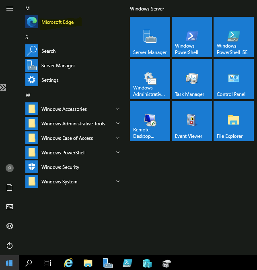Expand Windows Administrative Tools folder chevron
Screen dimensions: 257x270
[118, 123]
